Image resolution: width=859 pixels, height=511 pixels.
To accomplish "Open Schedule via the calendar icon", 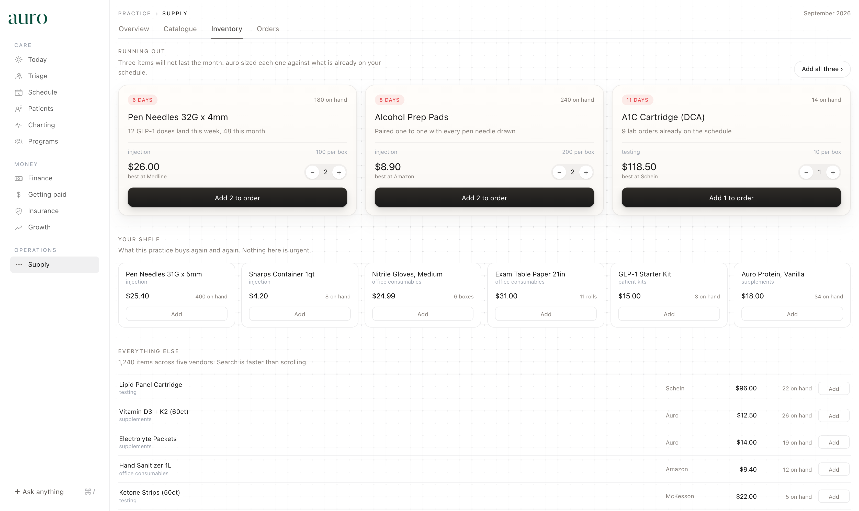I will pyautogui.click(x=19, y=92).
